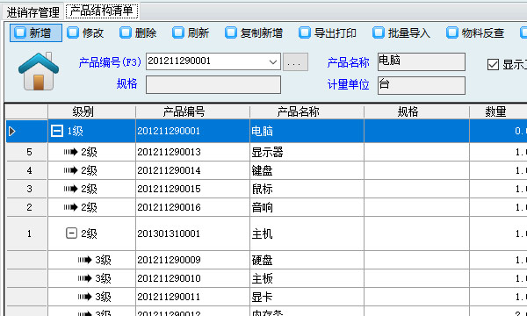Select the 产品结构清单 tab
527x316 pixels.
click(102, 11)
